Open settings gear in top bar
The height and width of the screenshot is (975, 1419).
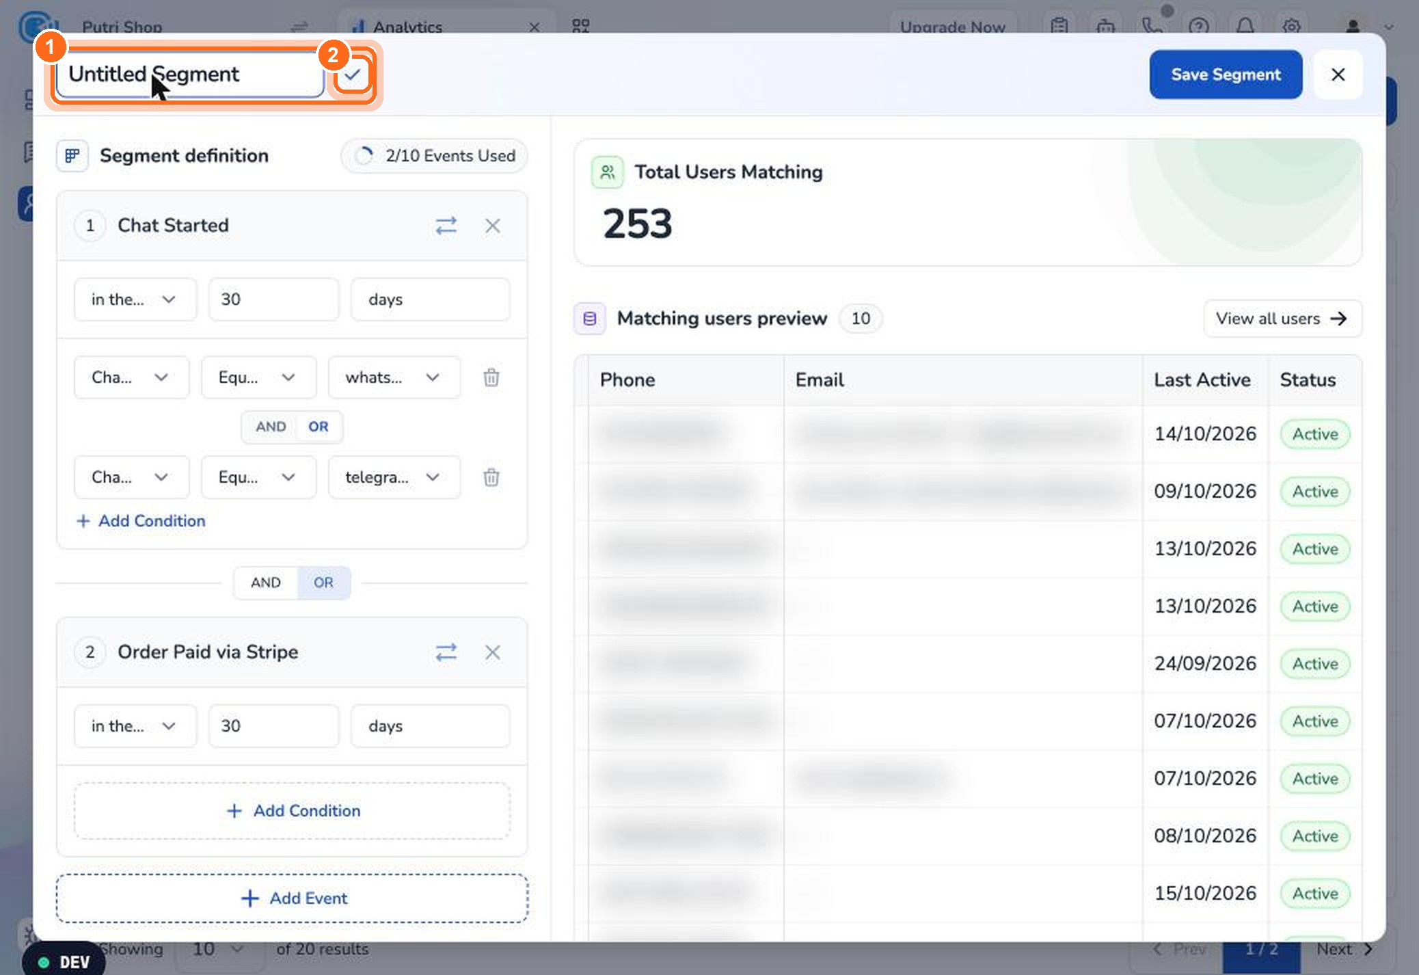click(x=1290, y=27)
